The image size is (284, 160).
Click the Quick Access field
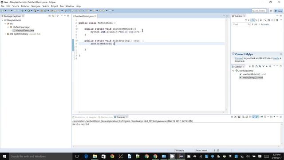pyautogui.click(x=259, y=11)
